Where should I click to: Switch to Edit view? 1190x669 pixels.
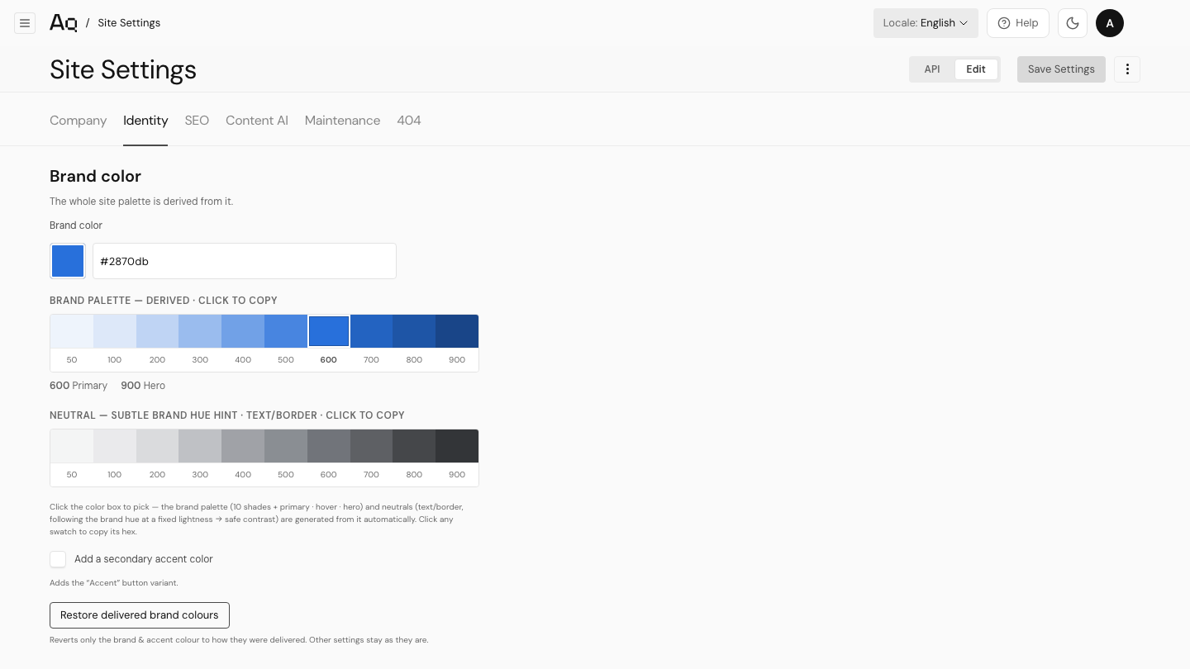[x=976, y=69]
